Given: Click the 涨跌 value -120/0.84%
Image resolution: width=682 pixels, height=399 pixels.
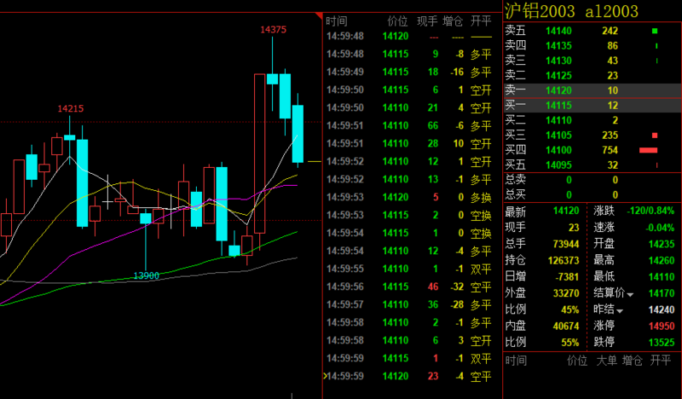Looking at the screenshot, I should [x=650, y=211].
